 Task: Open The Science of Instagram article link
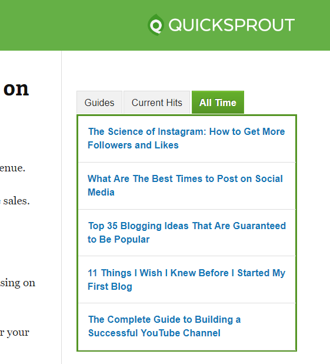(x=186, y=138)
